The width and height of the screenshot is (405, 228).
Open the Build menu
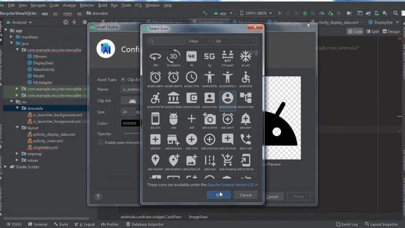click(103, 5)
